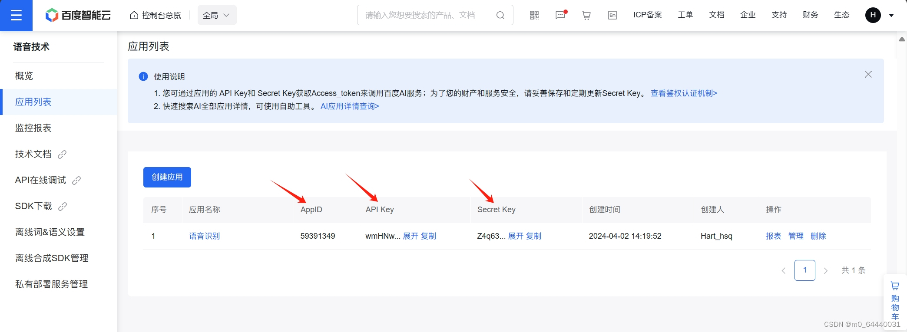Click the AppID value 59391349
The width and height of the screenshot is (907, 332).
(318, 236)
